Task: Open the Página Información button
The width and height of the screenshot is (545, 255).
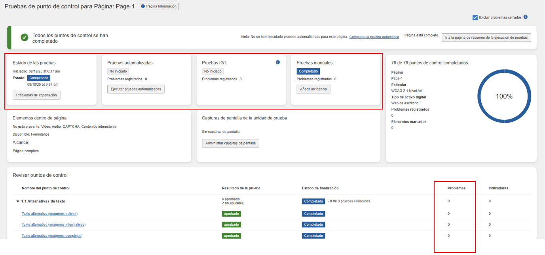Action: coord(159,7)
